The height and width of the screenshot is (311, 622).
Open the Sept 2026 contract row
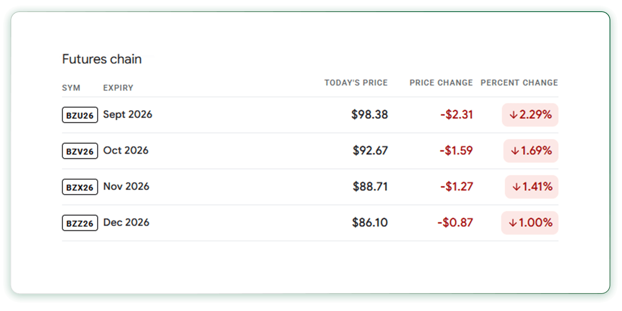click(310, 115)
